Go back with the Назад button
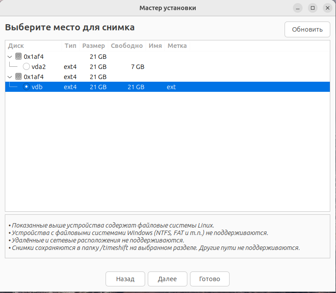The width and height of the screenshot is (336, 293). [x=125, y=279]
